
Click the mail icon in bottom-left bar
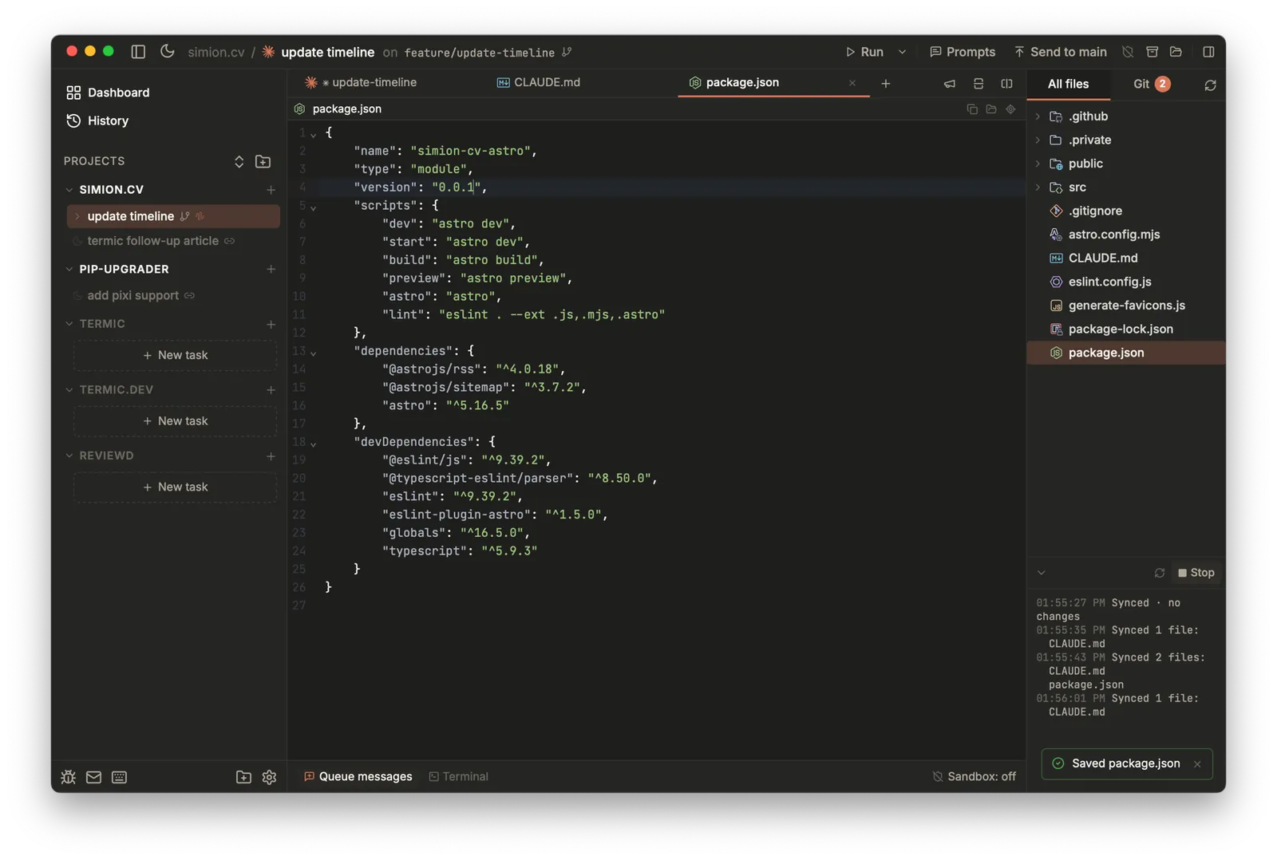coord(93,777)
